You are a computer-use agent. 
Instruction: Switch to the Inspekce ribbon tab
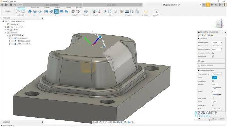coord(58,8)
